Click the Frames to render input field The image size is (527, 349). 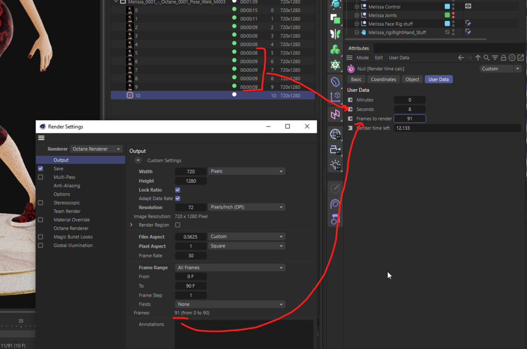(410, 119)
